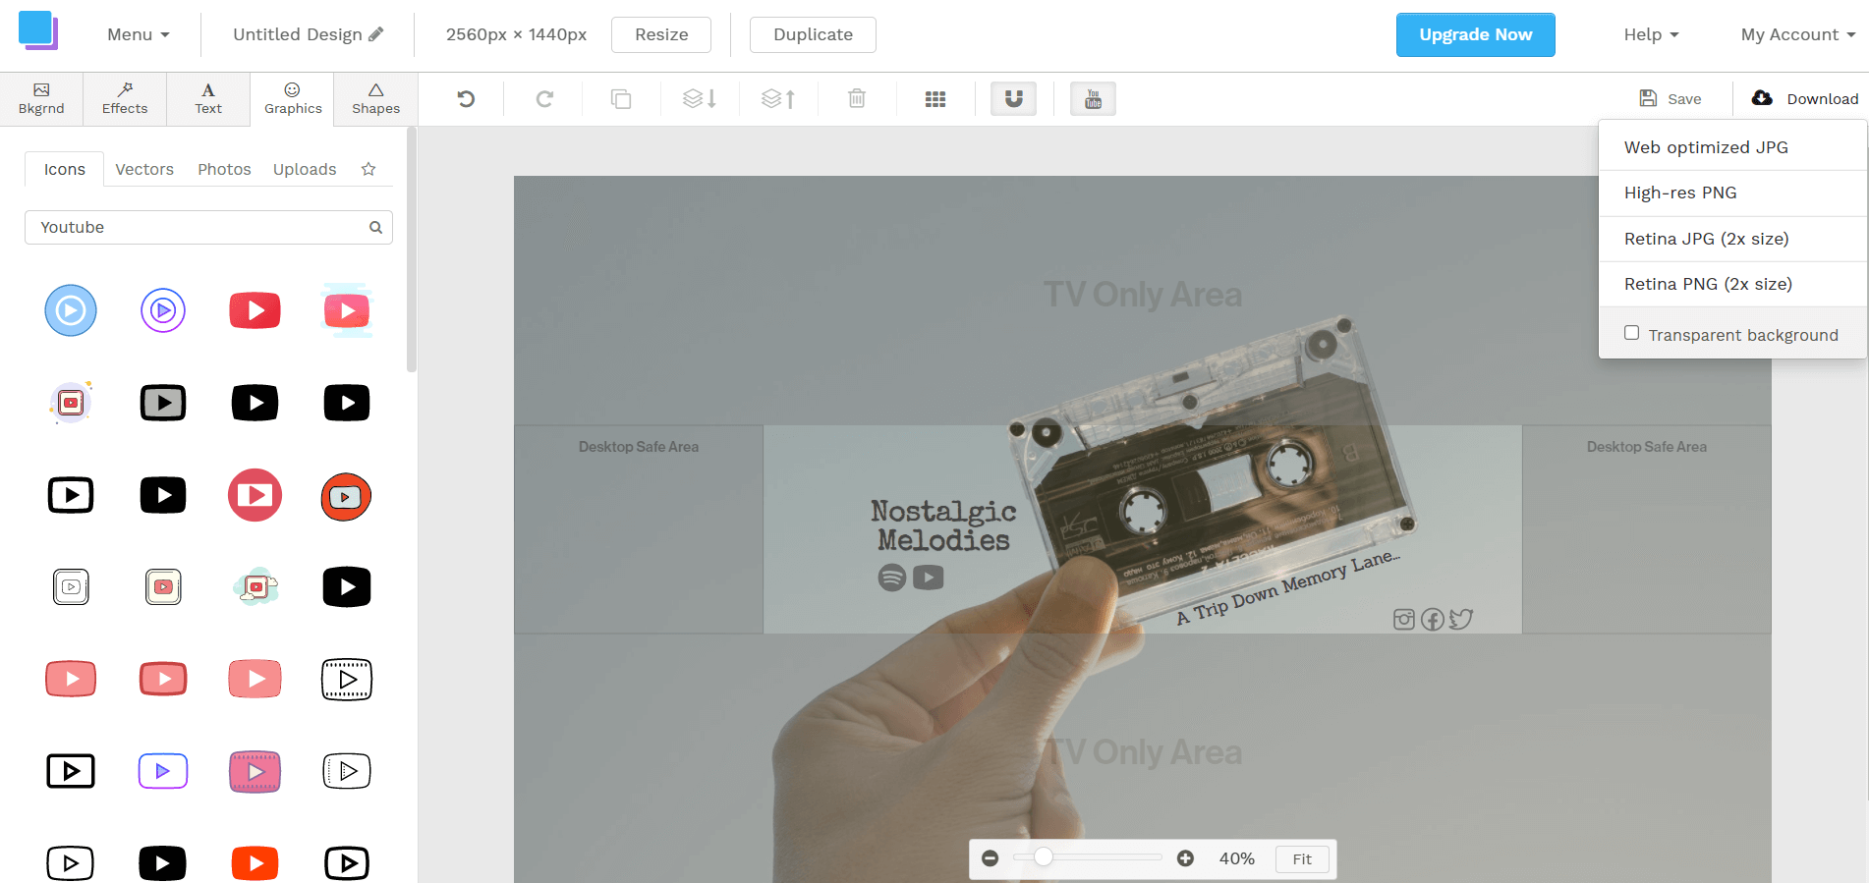Open the Bkgrnd panel
Viewport: 1869px width, 883px height.
(x=41, y=99)
